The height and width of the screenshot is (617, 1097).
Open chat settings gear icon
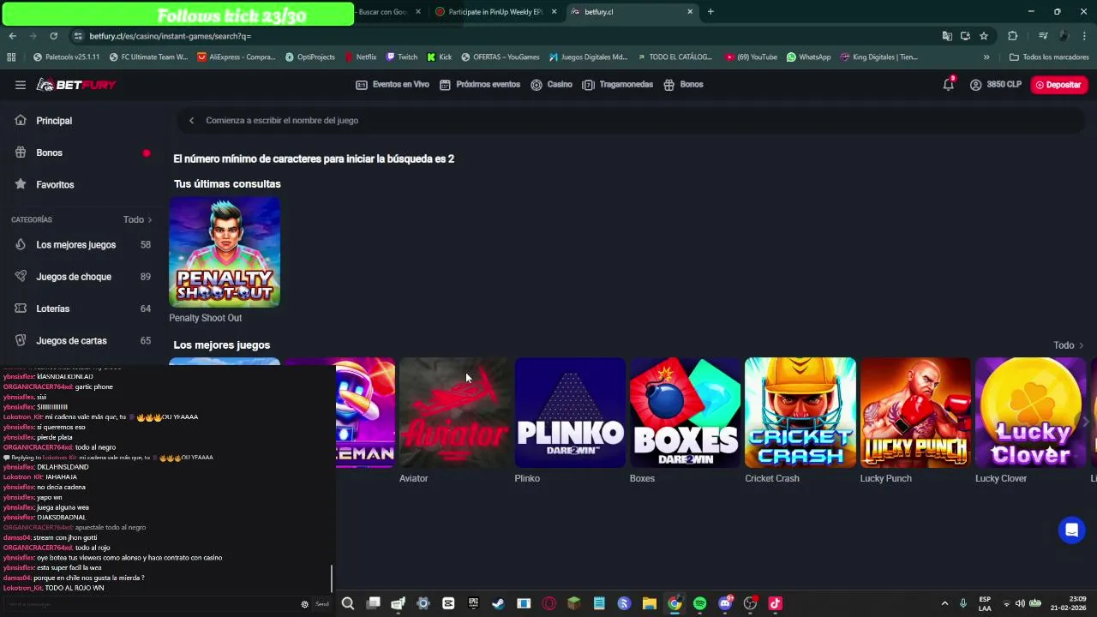304,604
